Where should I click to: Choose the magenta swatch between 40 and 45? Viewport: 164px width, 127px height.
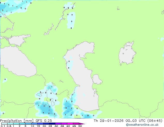click(x=70, y=124)
